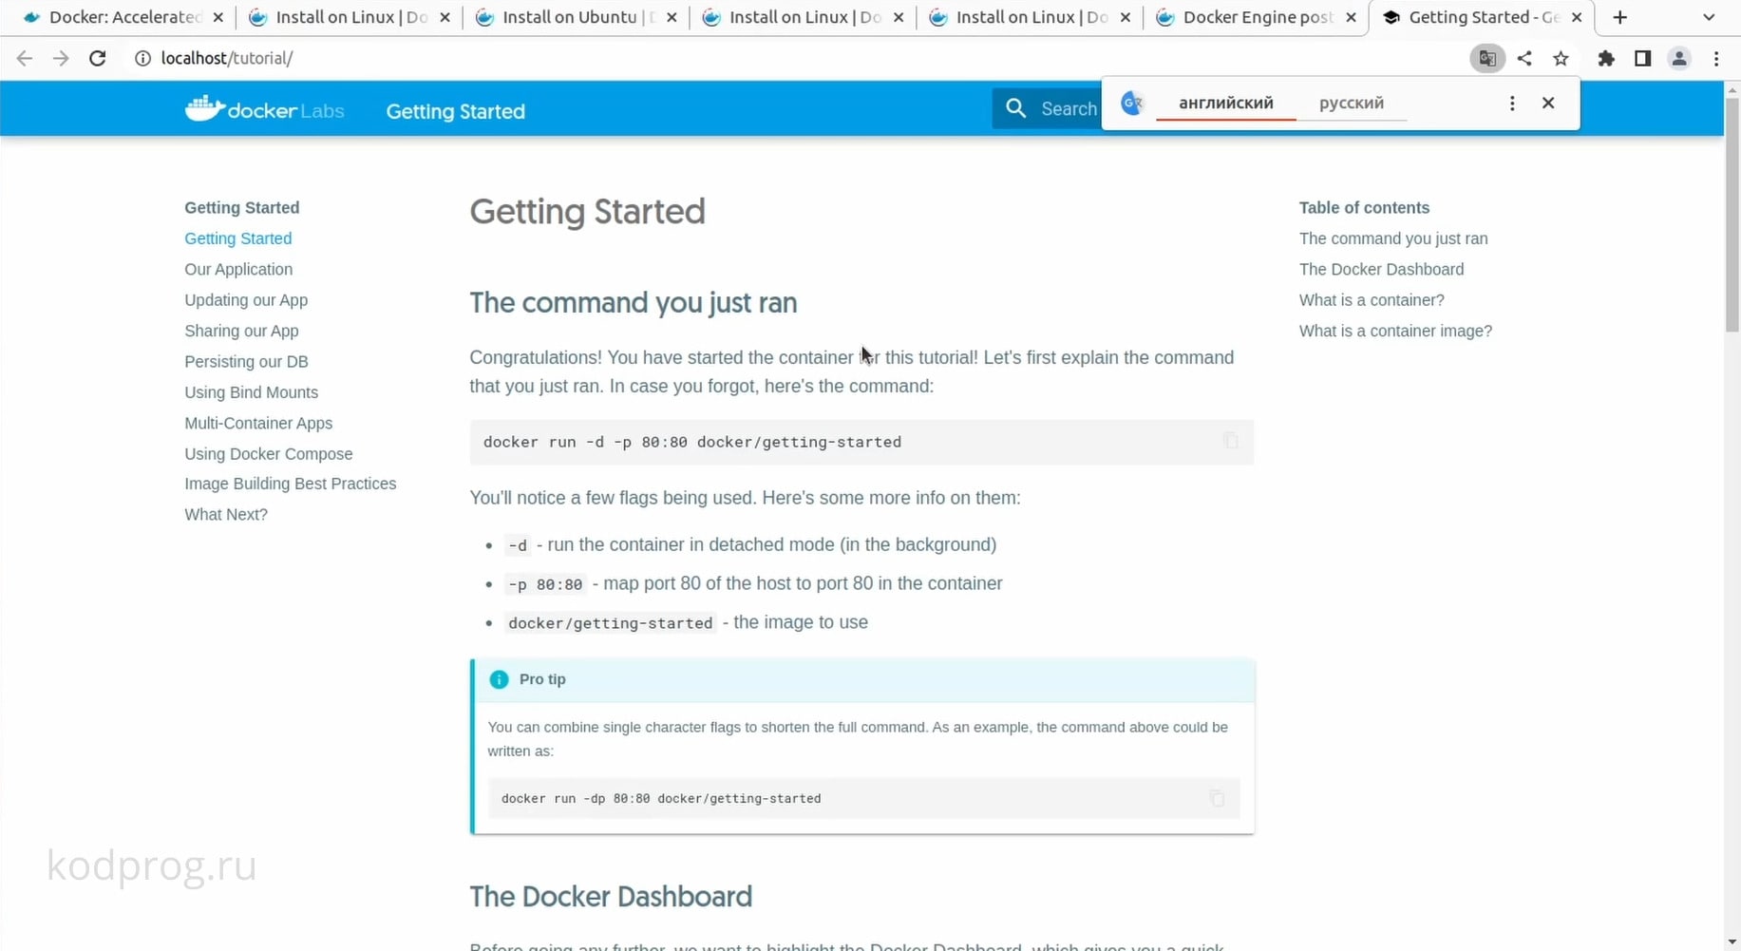Click the scrollbar down arrow
The width and height of the screenshot is (1741, 951).
[1732, 942]
